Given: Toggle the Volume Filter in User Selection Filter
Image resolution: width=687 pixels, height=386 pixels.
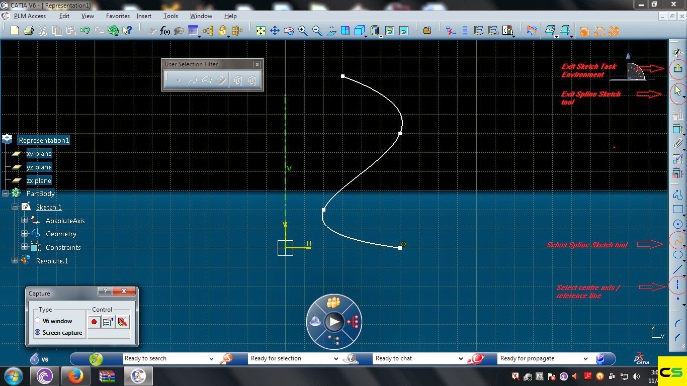Looking at the screenshot, I should click(x=220, y=80).
